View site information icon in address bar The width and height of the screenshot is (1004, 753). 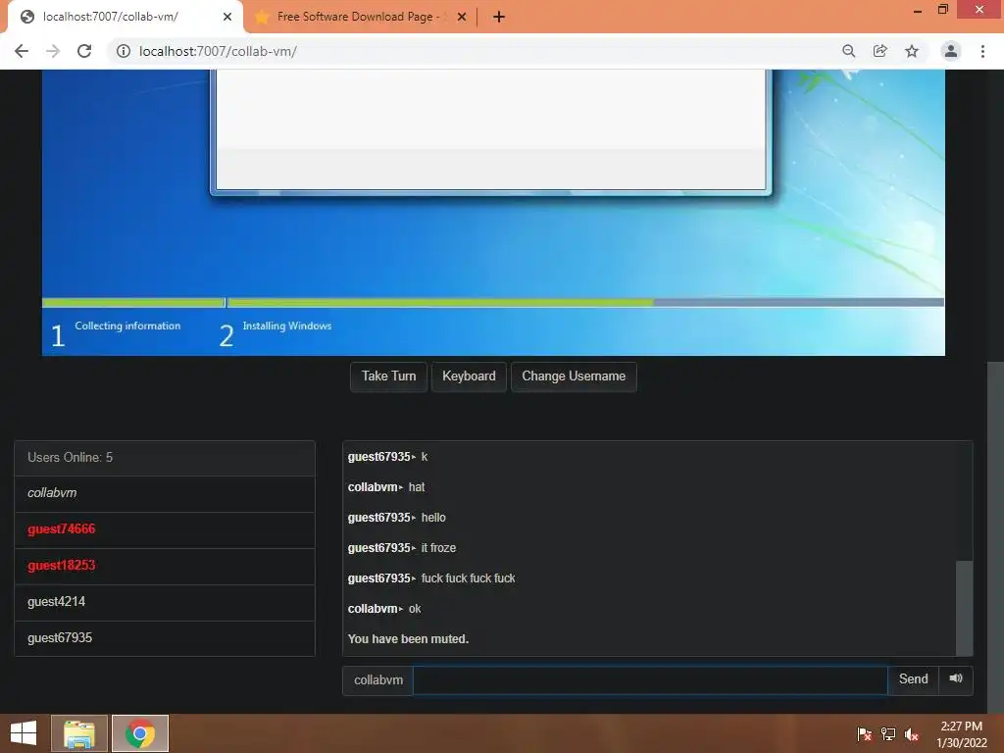tap(123, 51)
